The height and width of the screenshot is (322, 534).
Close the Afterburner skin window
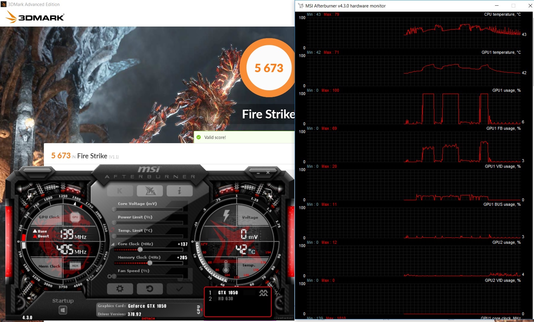point(268,172)
